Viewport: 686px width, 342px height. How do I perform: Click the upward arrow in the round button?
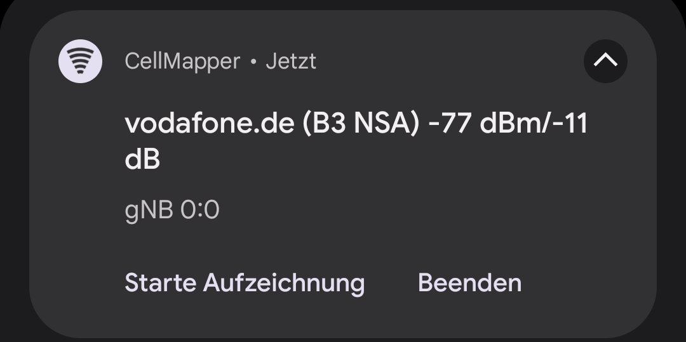(605, 61)
